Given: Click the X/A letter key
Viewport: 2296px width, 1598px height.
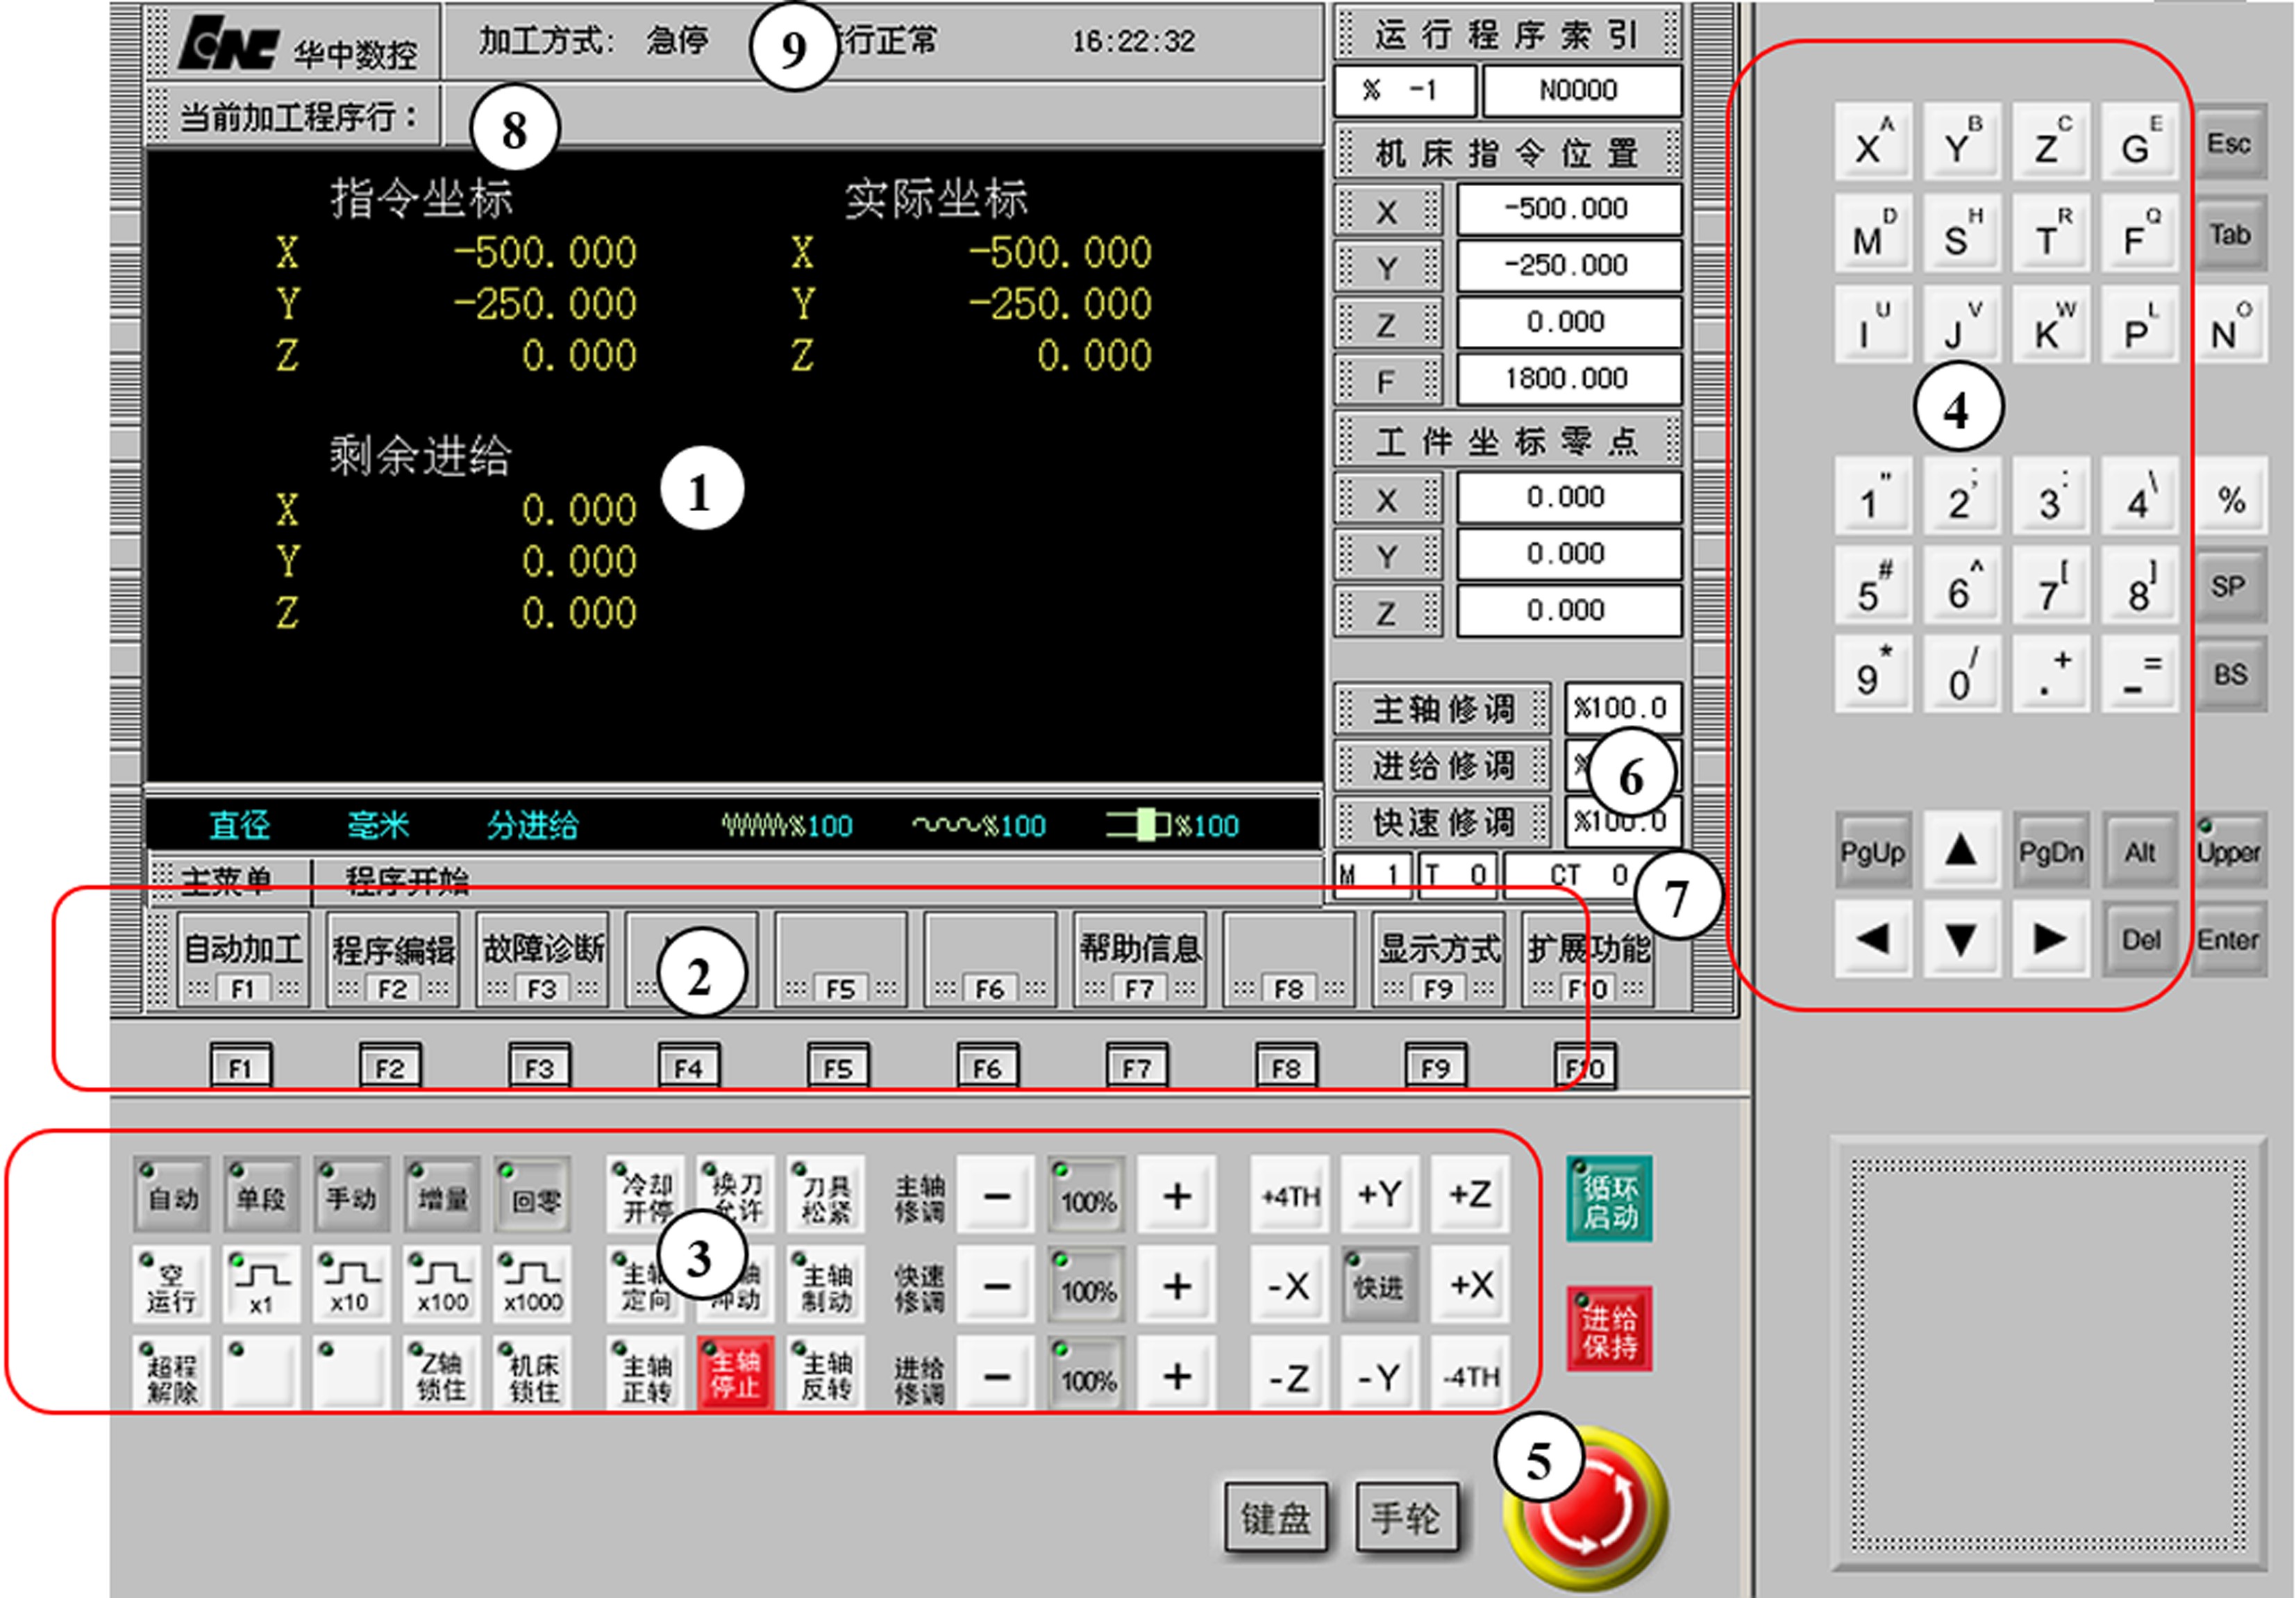Looking at the screenshot, I should (x=1872, y=141).
